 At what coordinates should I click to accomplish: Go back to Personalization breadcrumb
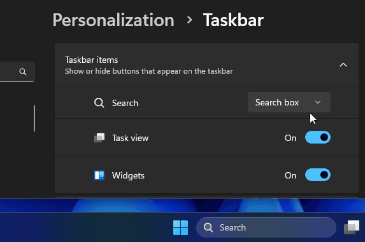point(113,20)
